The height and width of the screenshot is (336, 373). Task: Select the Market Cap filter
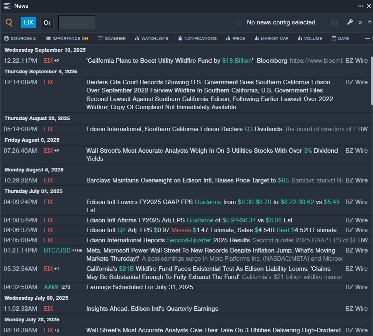pos(271,38)
